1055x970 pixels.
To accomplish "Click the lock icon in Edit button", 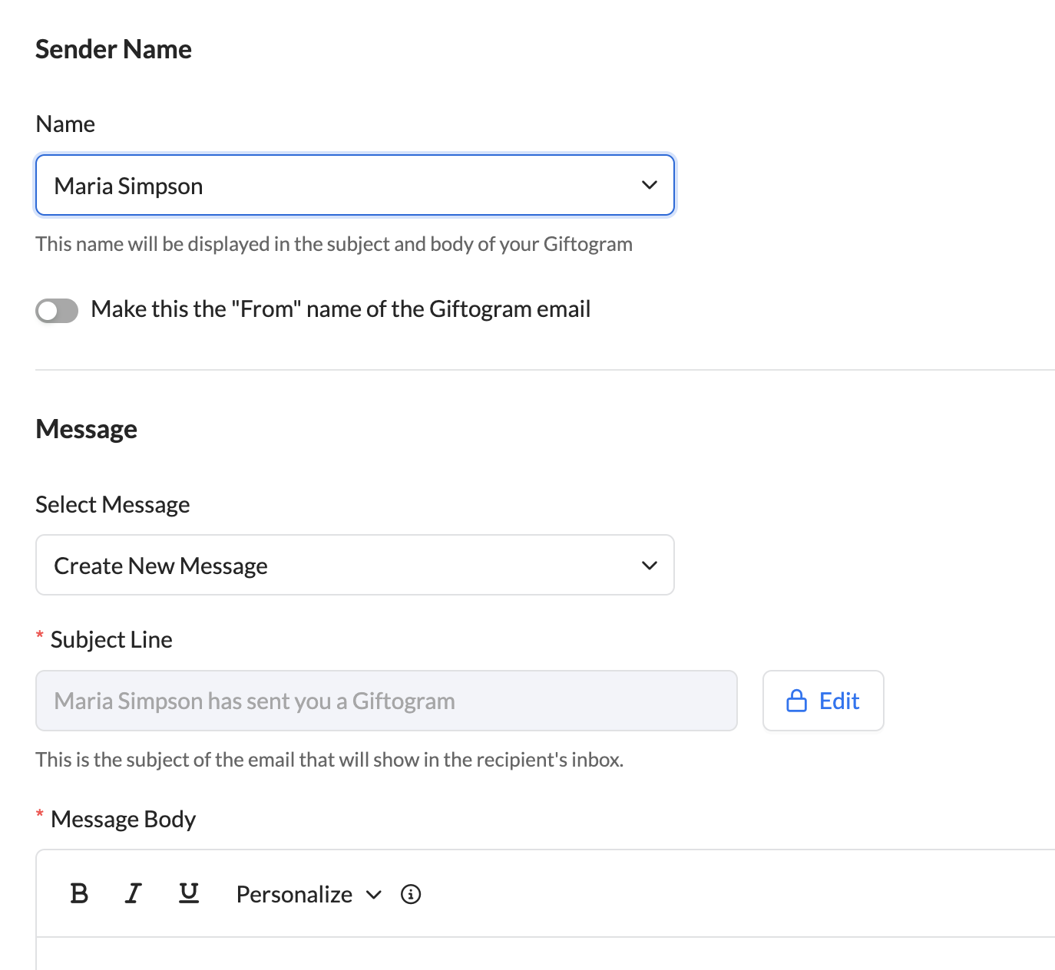I will tap(797, 701).
